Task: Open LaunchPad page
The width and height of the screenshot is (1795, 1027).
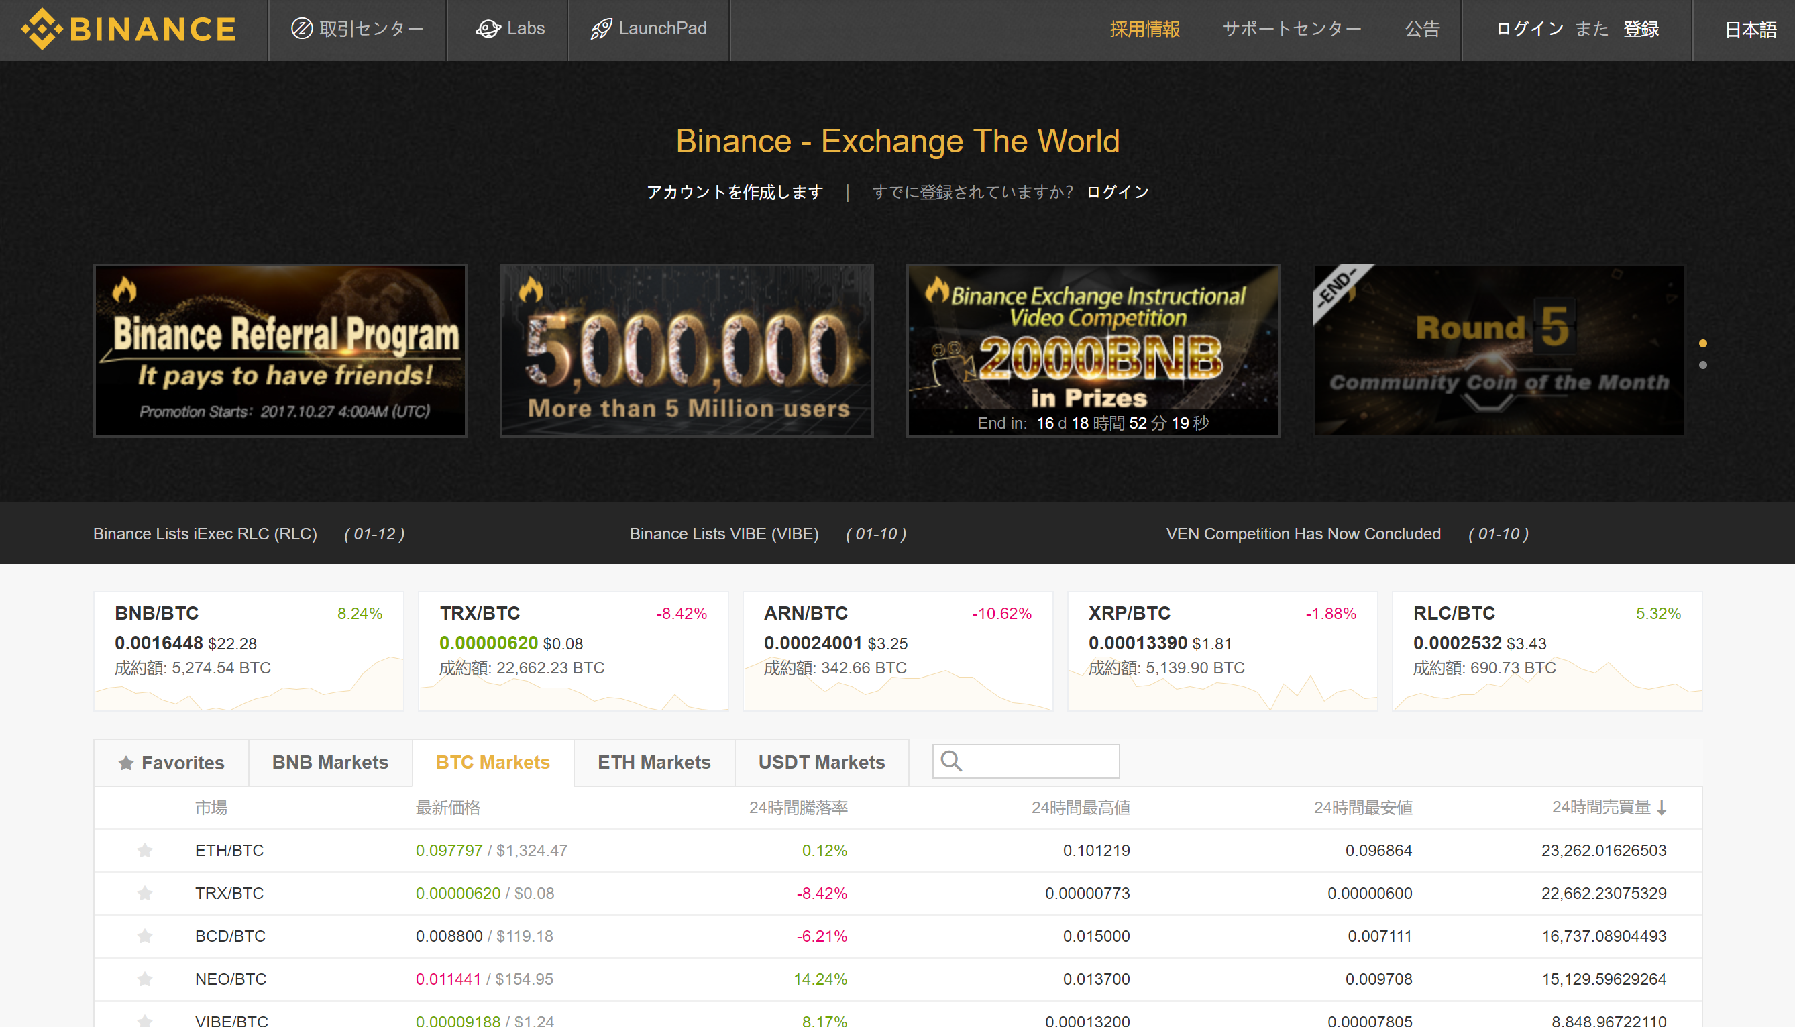Action: [649, 29]
